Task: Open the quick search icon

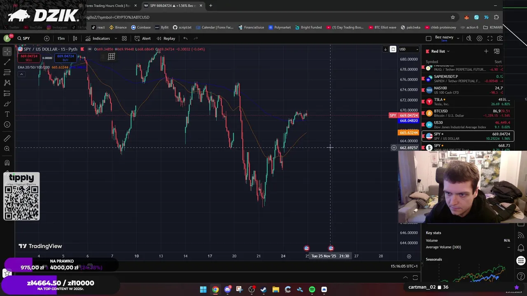Action: (x=469, y=38)
